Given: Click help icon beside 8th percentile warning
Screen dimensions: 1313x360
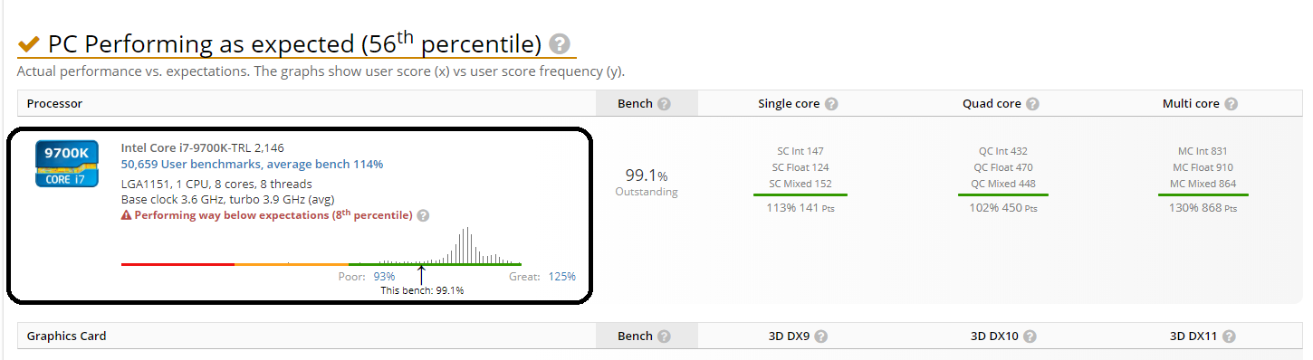Looking at the screenshot, I should click(423, 216).
